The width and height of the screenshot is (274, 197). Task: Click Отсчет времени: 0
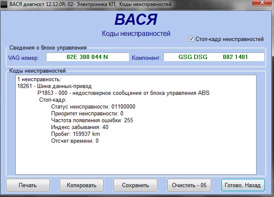pos(75,141)
